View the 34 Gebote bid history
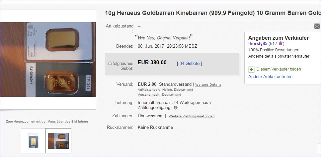Viewport: 321px width, 157px height. (190, 64)
